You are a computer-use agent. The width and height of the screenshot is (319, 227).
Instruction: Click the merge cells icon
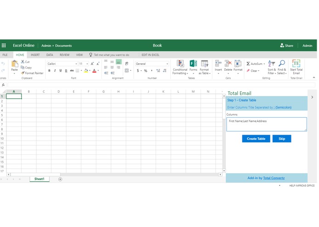[x=127, y=71]
